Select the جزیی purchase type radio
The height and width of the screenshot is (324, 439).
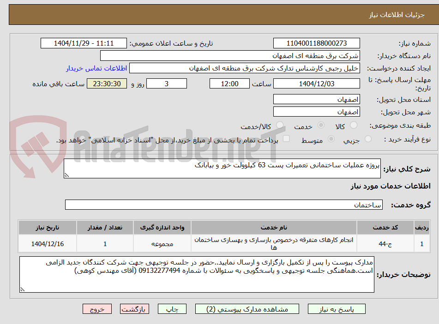(x=368, y=139)
